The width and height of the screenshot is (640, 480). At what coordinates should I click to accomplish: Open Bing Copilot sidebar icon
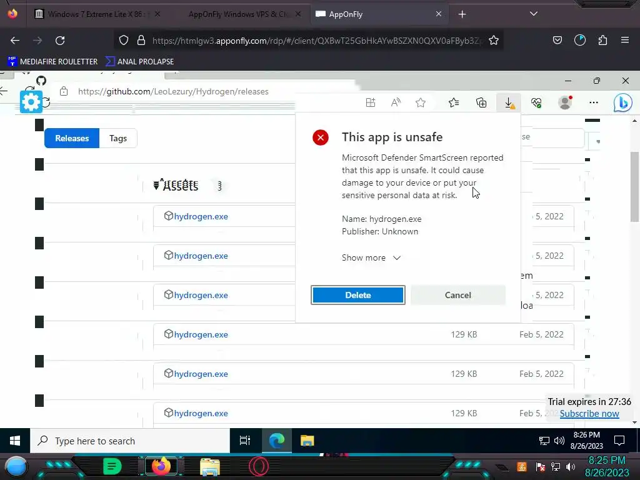pos(623,103)
